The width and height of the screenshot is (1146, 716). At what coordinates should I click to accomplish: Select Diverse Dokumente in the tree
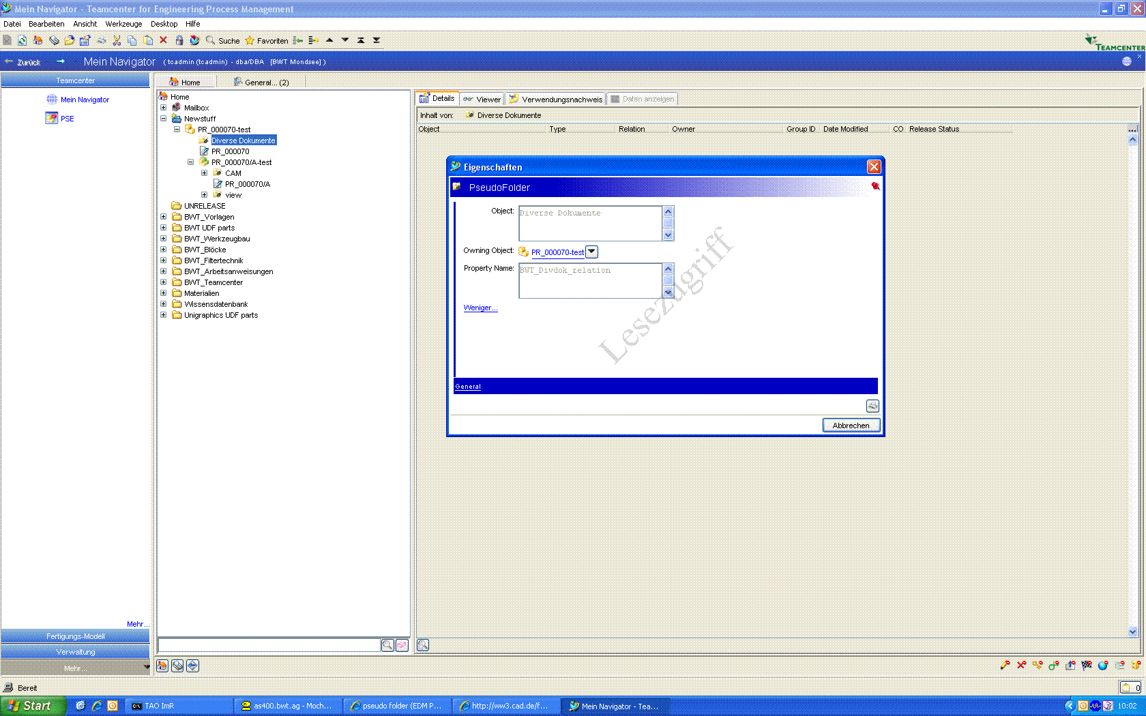click(x=243, y=140)
